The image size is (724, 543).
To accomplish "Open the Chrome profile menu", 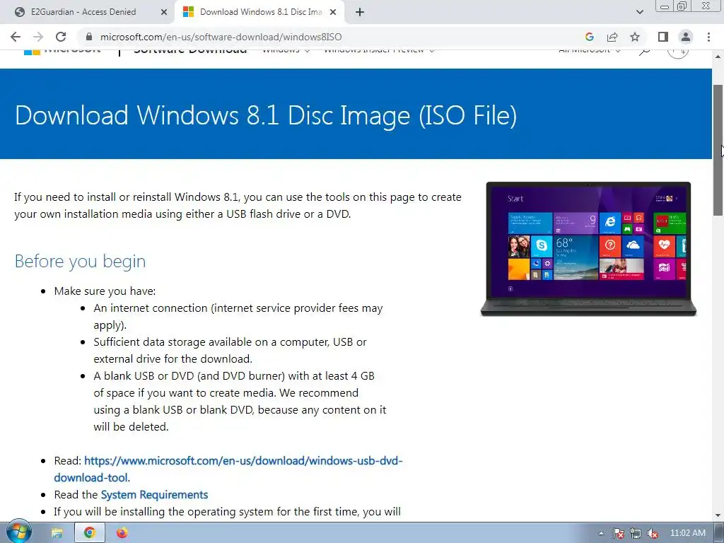I will click(686, 37).
